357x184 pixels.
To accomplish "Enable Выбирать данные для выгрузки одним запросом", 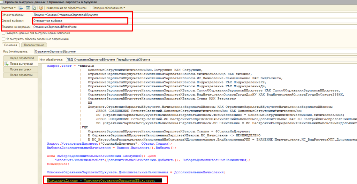I will click(3, 33).
